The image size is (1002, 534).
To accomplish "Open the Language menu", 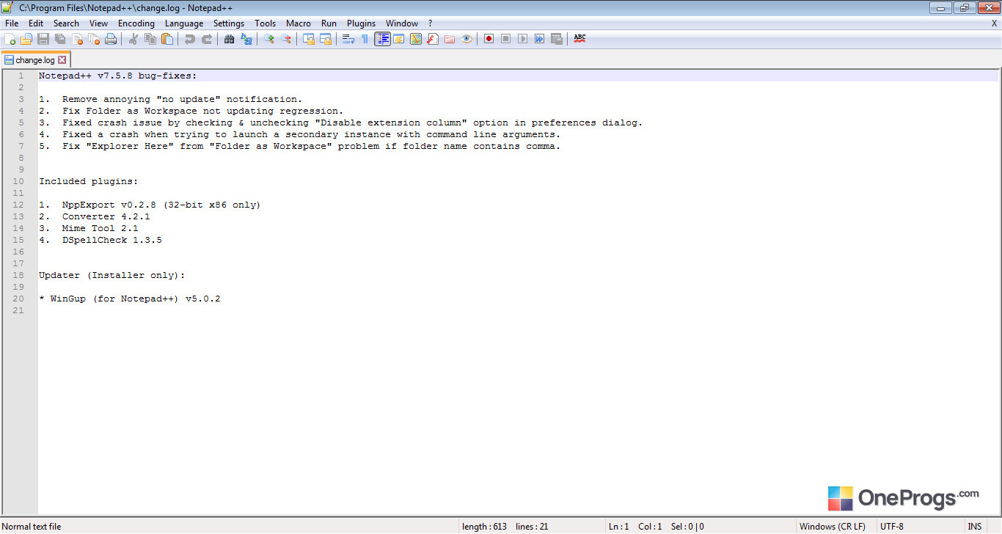I will coord(184,23).
